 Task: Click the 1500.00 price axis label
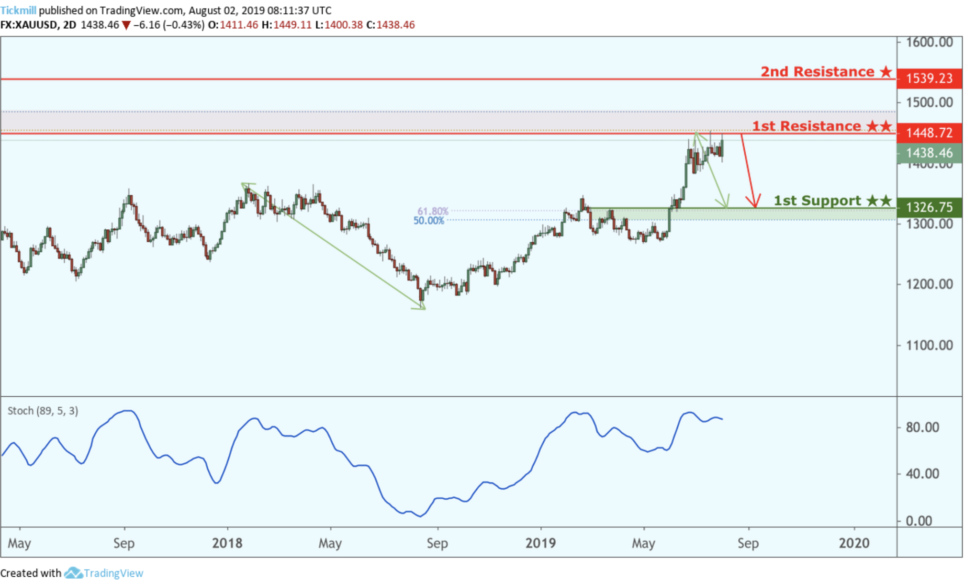click(929, 102)
